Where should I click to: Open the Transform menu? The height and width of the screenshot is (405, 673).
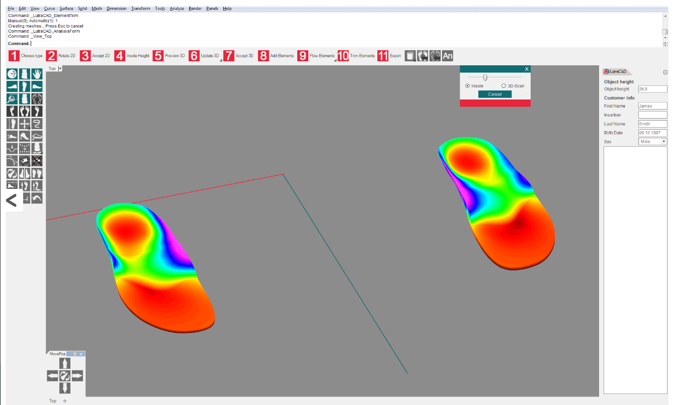(140, 8)
